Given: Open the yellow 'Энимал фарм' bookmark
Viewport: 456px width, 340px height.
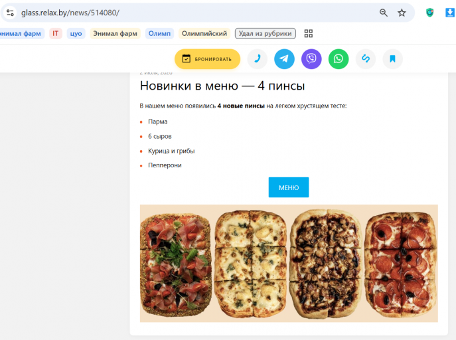Looking at the screenshot, I should tap(115, 33).
